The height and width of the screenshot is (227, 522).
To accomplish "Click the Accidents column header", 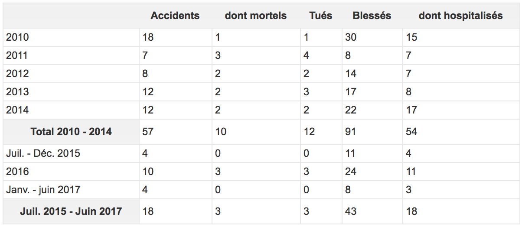I will click(x=175, y=16).
